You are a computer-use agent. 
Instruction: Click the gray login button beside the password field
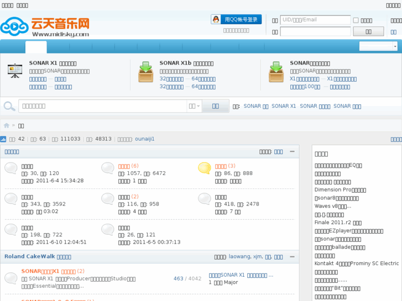click(x=368, y=31)
